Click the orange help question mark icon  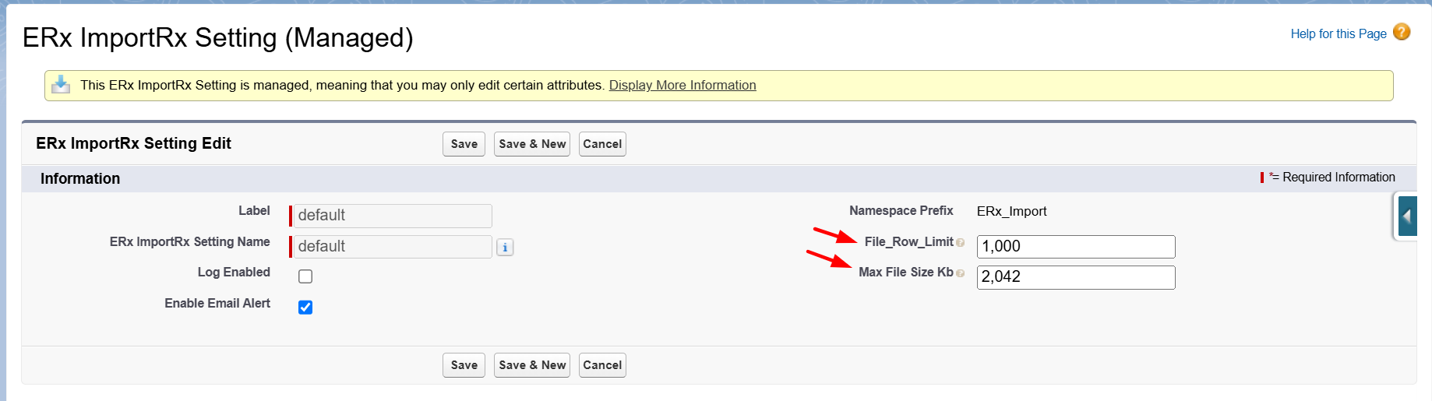(x=1402, y=32)
